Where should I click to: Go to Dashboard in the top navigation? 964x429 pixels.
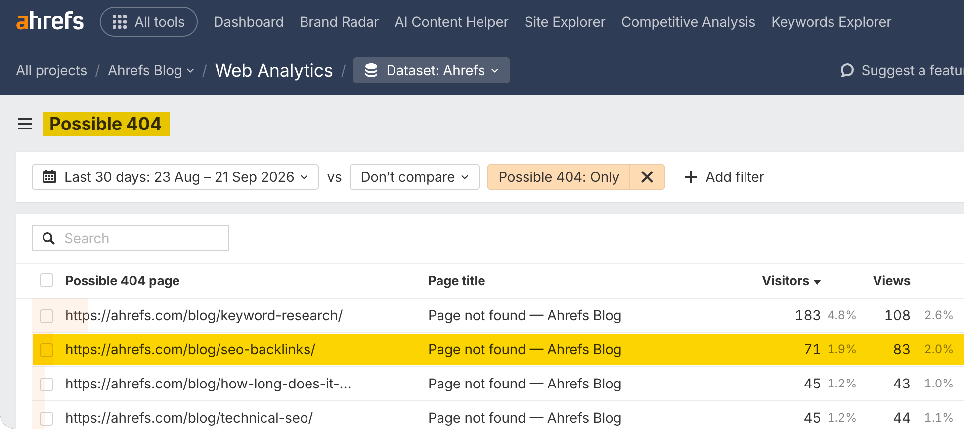[x=249, y=22]
